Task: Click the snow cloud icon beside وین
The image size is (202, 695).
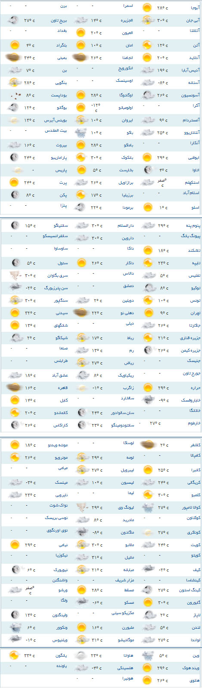Action: 147,656
